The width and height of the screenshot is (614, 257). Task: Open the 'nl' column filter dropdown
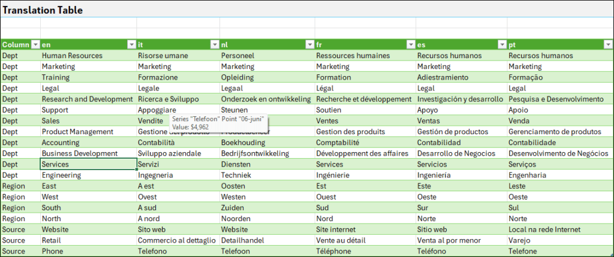tap(309, 44)
